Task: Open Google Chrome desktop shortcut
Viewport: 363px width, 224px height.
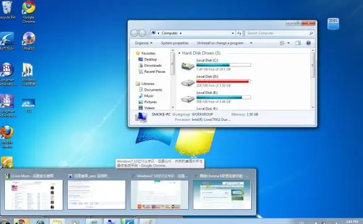Action: (28, 12)
